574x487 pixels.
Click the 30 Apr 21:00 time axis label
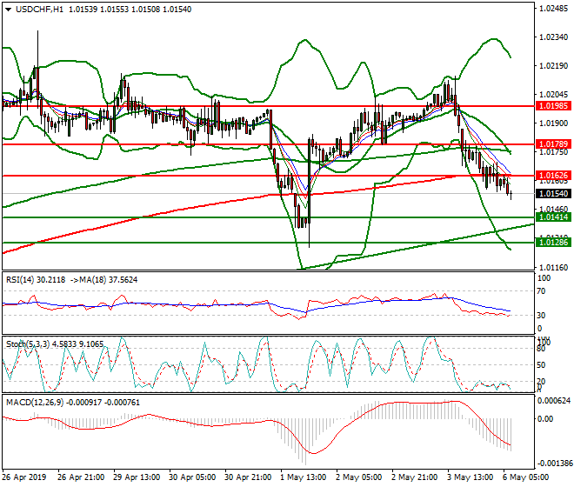pyautogui.click(x=248, y=477)
